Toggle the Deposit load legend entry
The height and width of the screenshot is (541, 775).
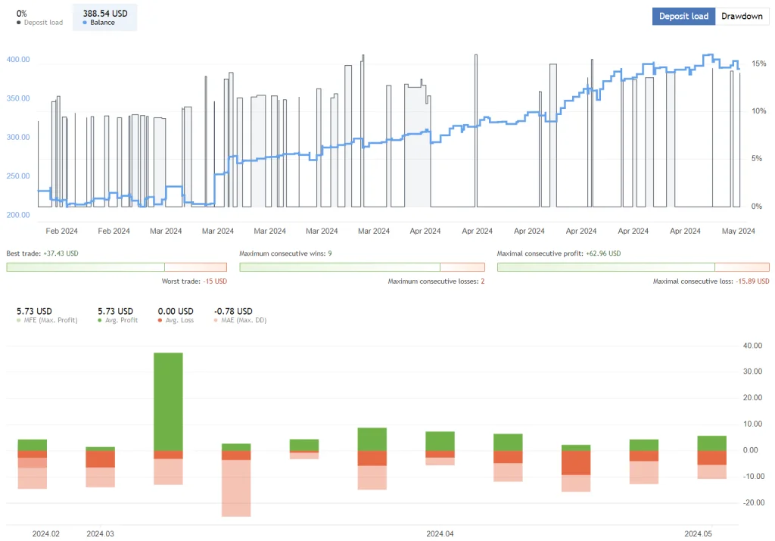(39, 23)
